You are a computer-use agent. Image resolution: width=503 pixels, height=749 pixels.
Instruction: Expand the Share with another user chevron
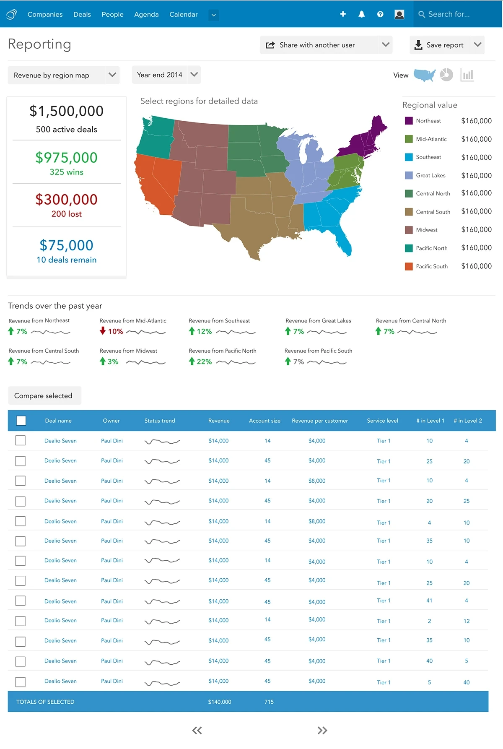point(386,44)
